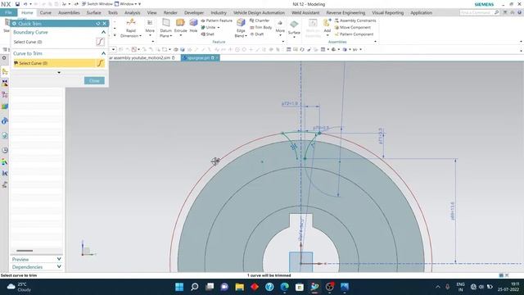This screenshot has height=295, width=524.
Task: Click the Chamfer command
Action: [260, 20]
